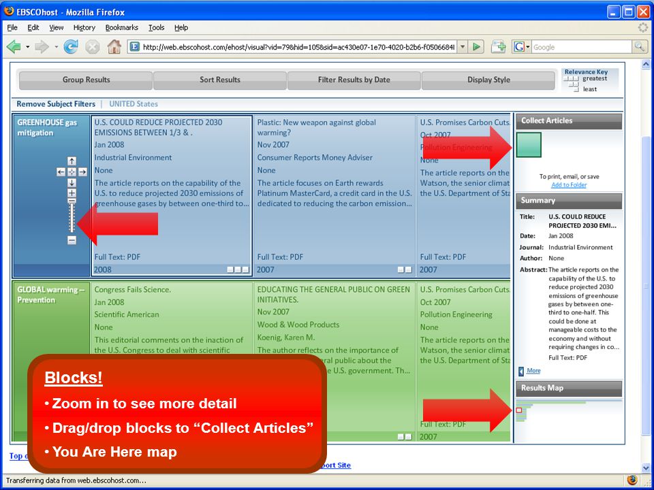This screenshot has height=490, width=654.
Task: Click the UNITED States filter link
Action: [x=134, y=104]
